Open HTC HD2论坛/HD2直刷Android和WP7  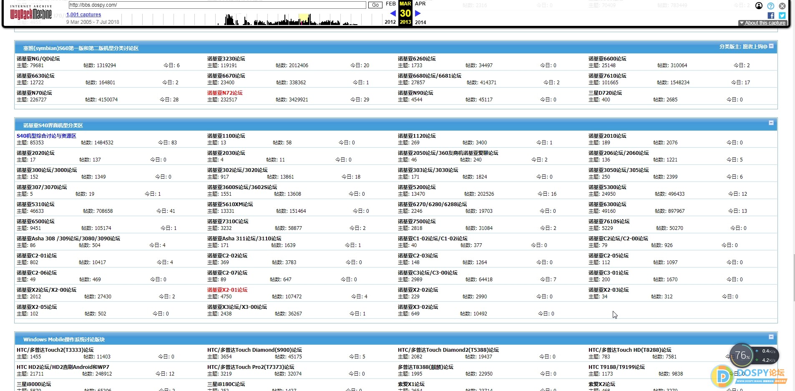click(63, 367)
